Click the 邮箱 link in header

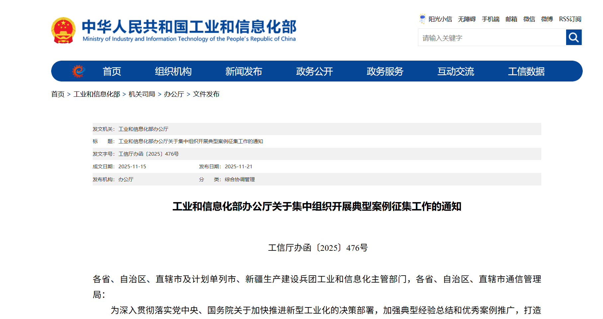tap(511, 19)
